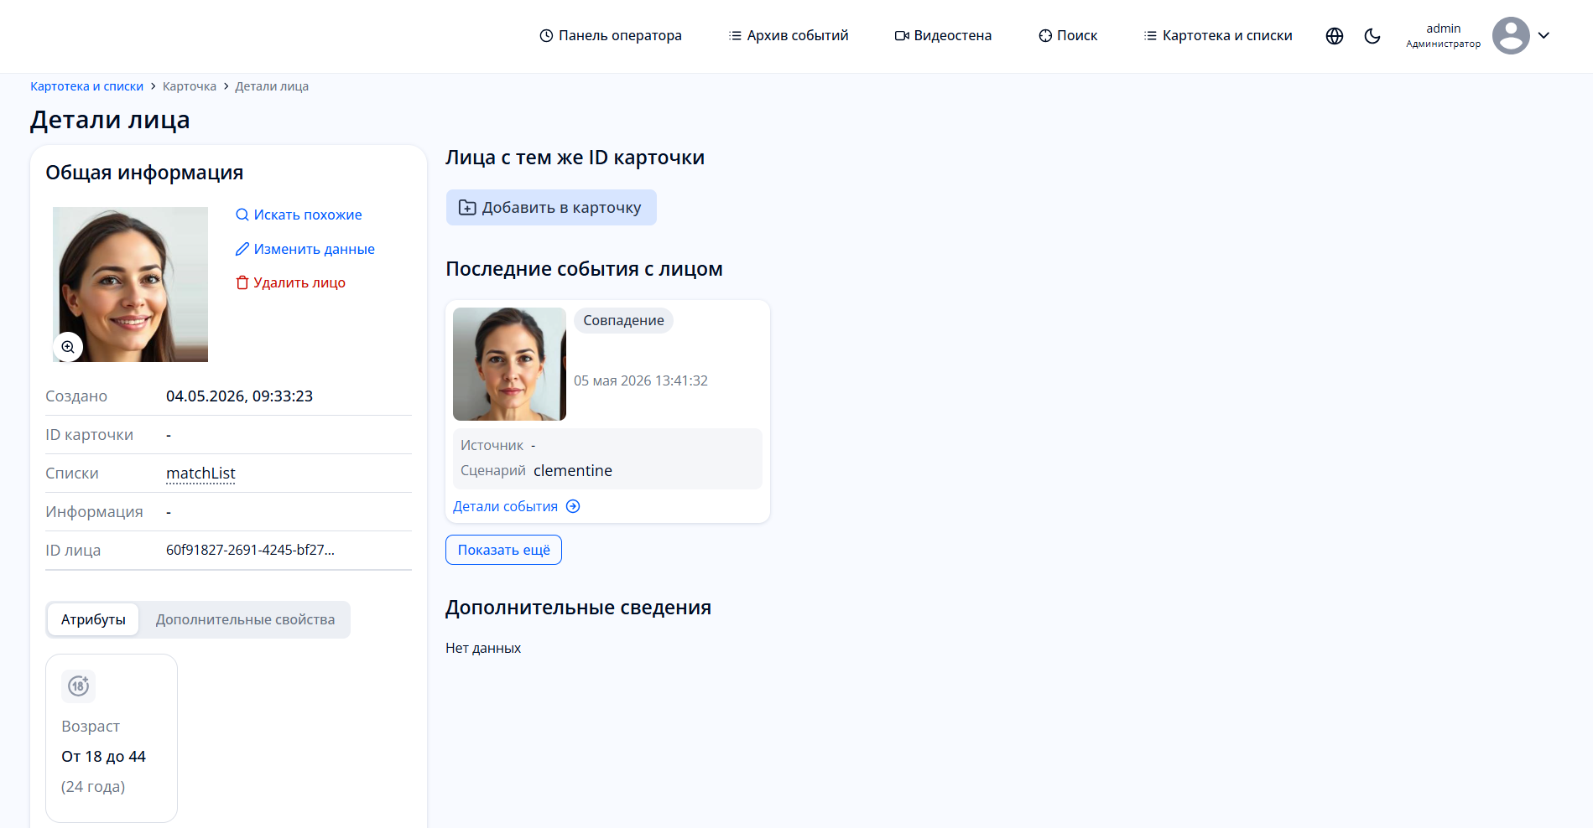Click the matchList list link
This screenshot has width=1593, height=828.
(x=200, y=474)
